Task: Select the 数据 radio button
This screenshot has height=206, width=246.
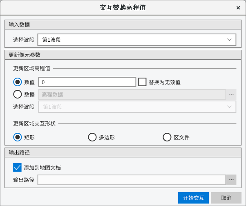Action: pyautogui.click(x=18, y=94)
